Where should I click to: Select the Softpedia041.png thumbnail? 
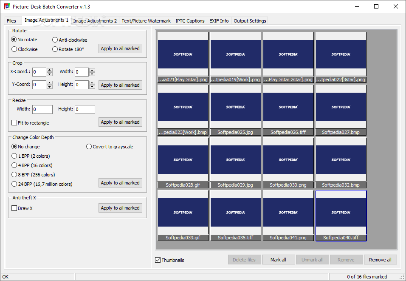click(x=288, y=216)
